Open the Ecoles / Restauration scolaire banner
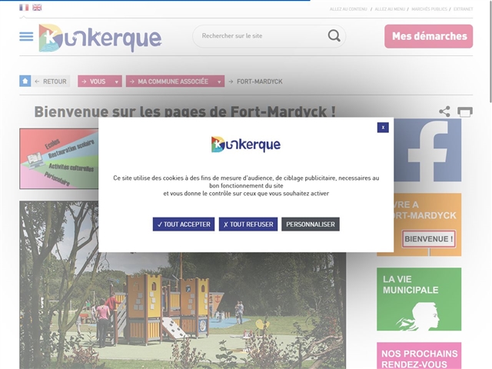Image resolution: width=492 pixels, height=369 pixels. (x=59, y=158)
